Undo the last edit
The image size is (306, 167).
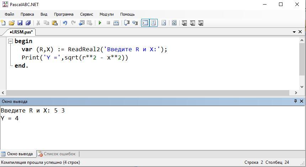tap(65, 23)
